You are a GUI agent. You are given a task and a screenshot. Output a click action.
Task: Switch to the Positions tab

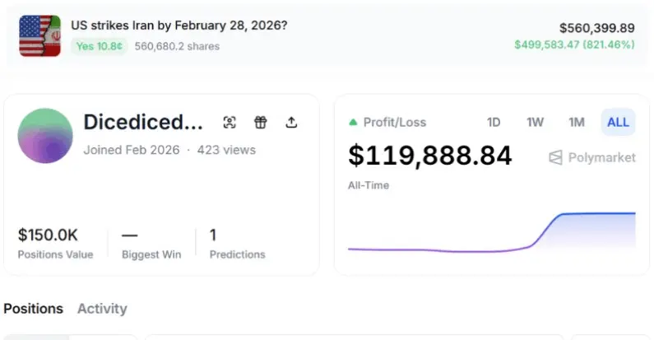[33, 309]
